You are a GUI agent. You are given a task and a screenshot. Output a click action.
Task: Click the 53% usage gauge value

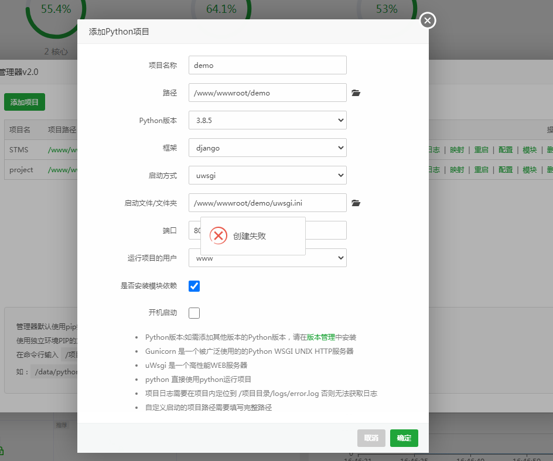coord(387,9)
